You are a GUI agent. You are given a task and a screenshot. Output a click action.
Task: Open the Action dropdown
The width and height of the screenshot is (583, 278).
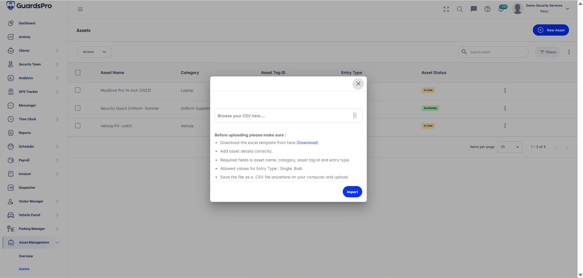(95, 52)
